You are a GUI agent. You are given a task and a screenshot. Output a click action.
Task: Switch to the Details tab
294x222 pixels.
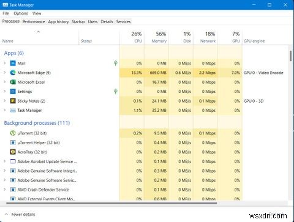[x=107, y=21]
